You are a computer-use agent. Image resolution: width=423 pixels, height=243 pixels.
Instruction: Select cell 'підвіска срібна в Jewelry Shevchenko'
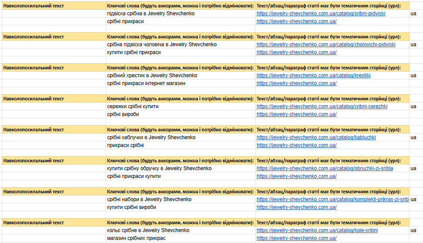click(x=181, y=14)
